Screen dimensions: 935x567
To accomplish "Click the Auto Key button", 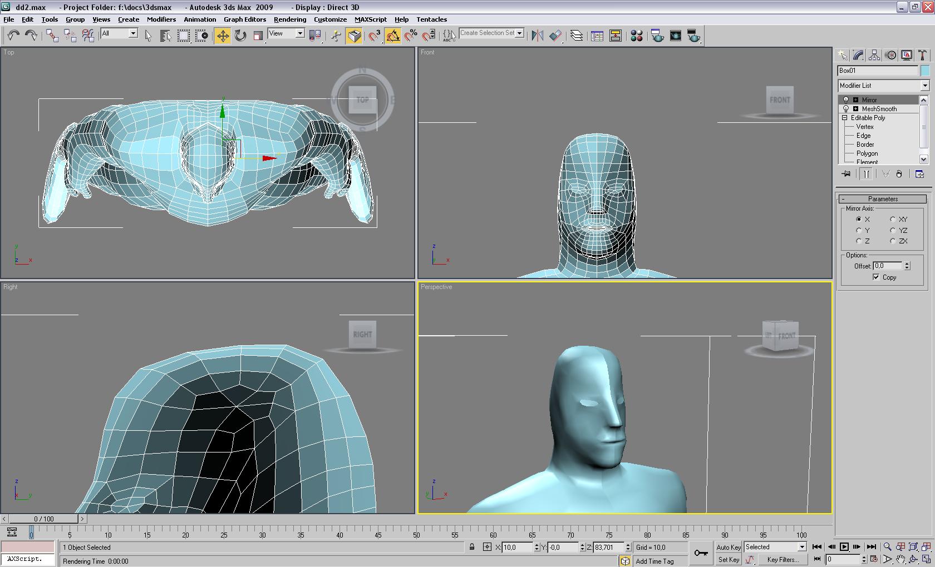I will 728,548.
